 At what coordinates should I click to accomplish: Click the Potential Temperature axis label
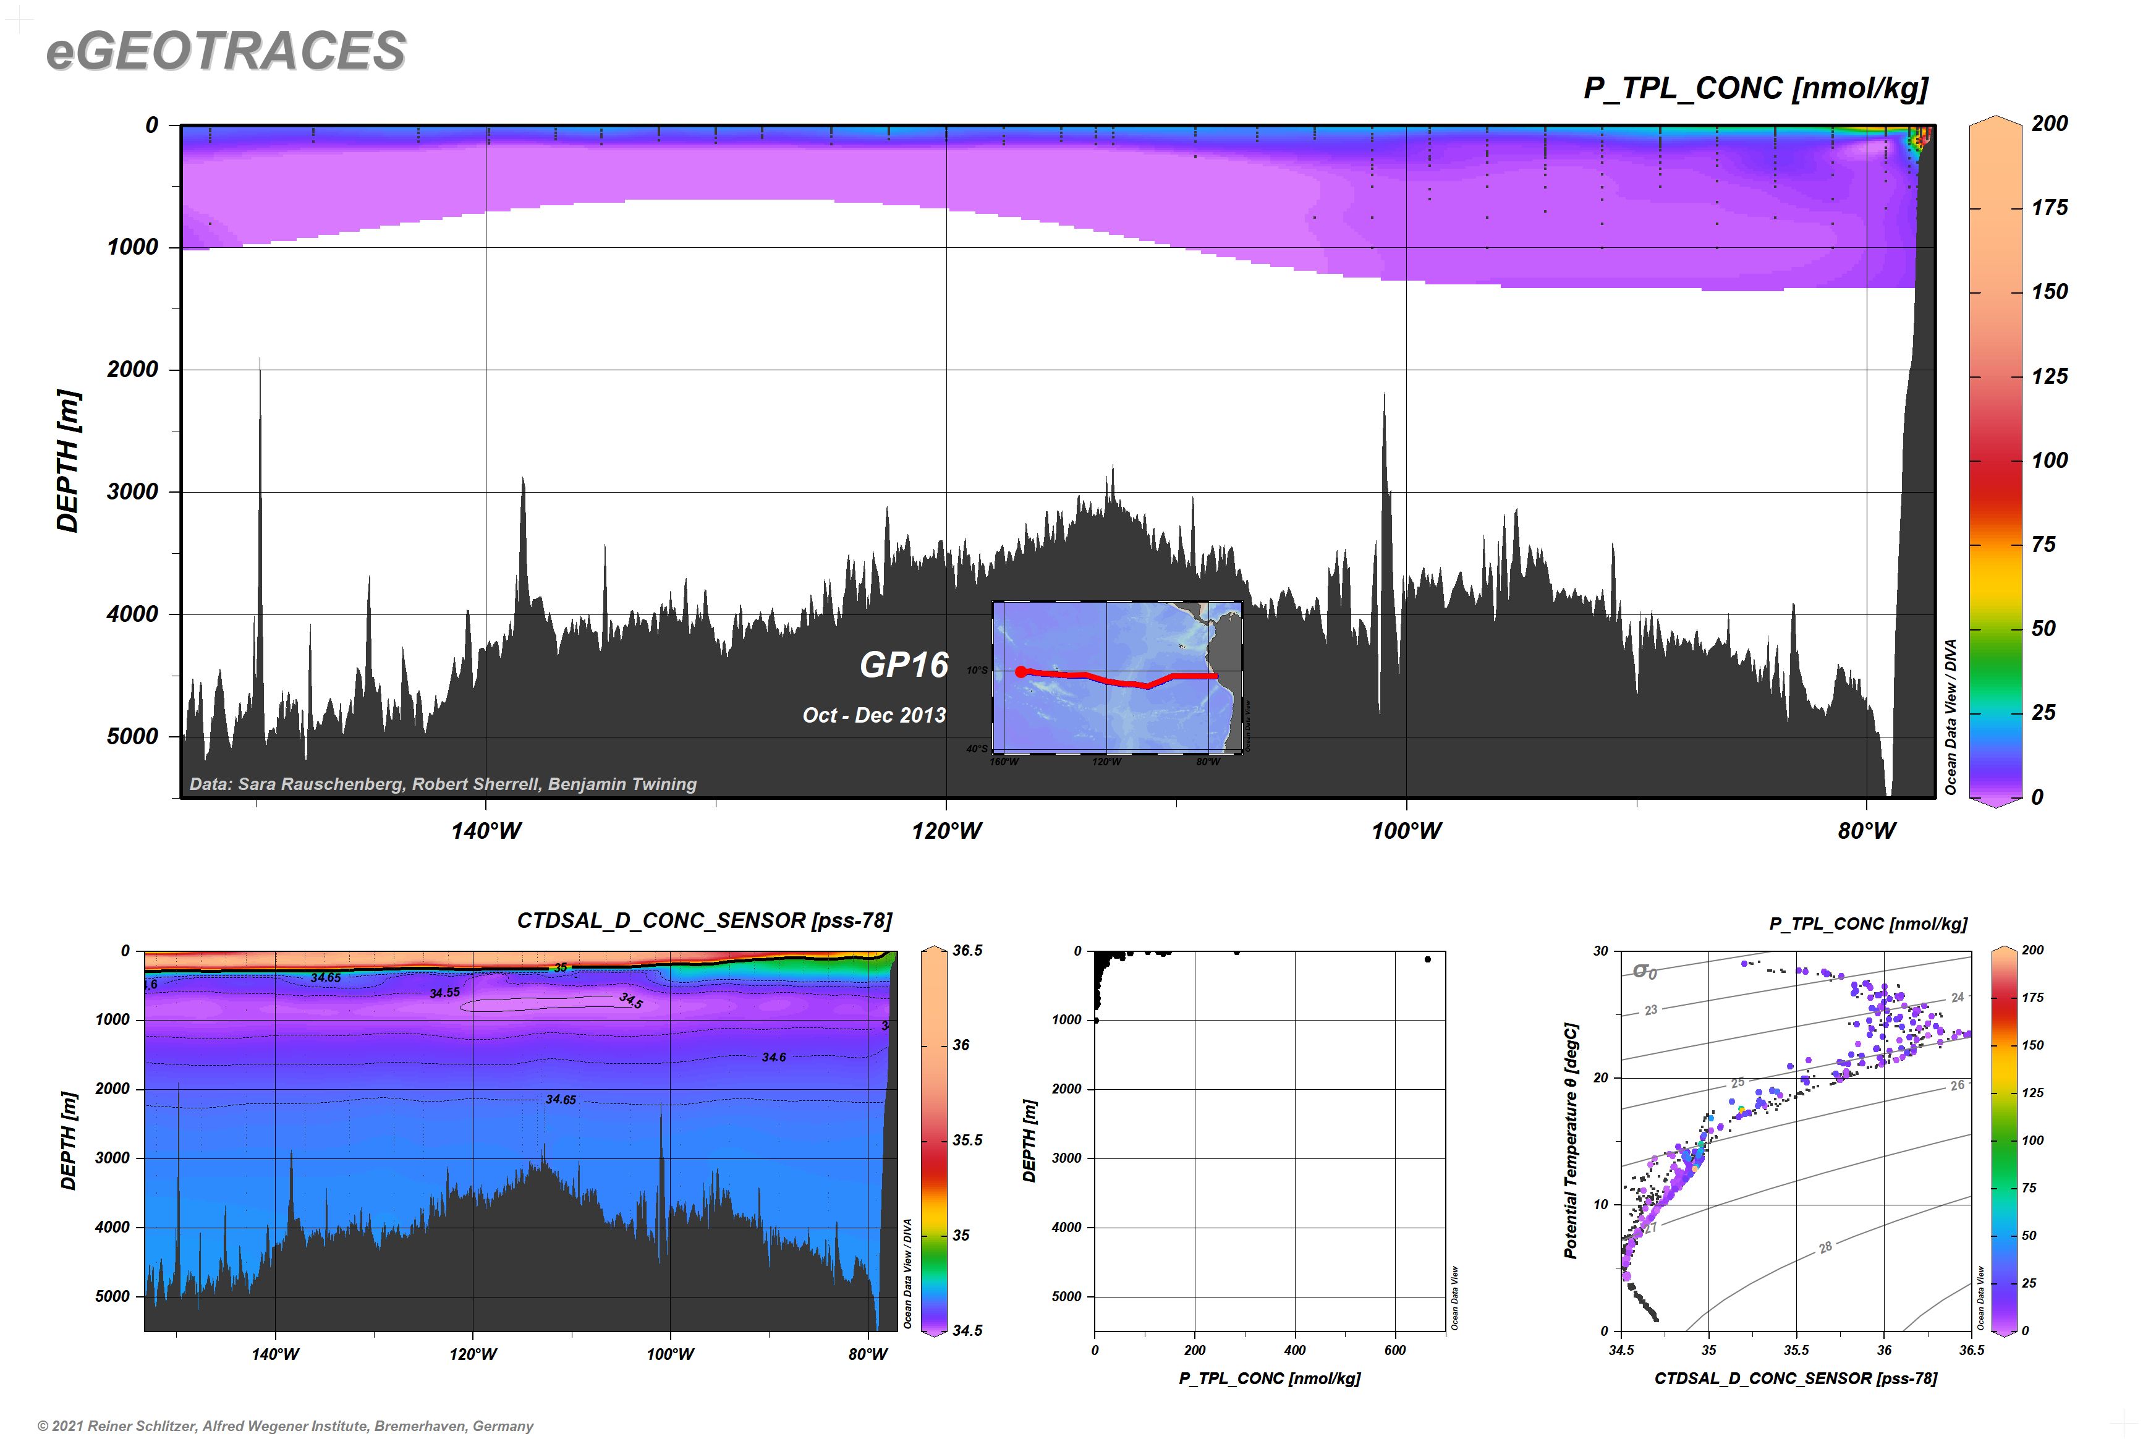coord(1571,1140)
